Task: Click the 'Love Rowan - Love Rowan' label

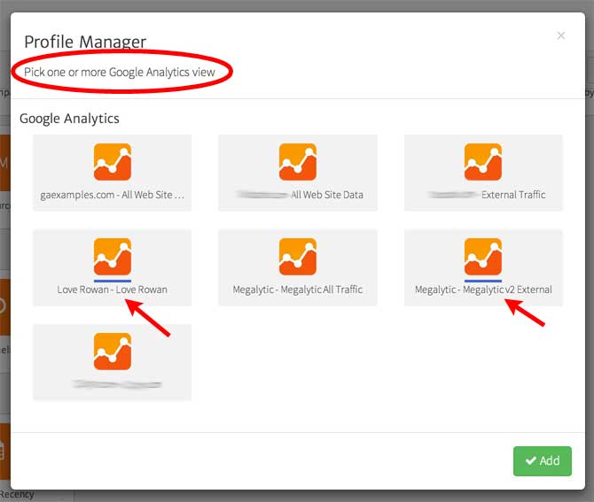Action: (112, 290)
